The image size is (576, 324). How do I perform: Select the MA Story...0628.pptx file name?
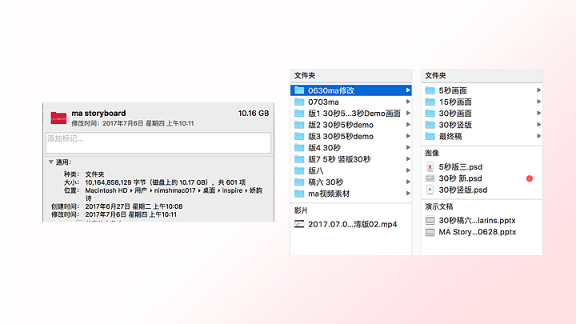[477, 232]
